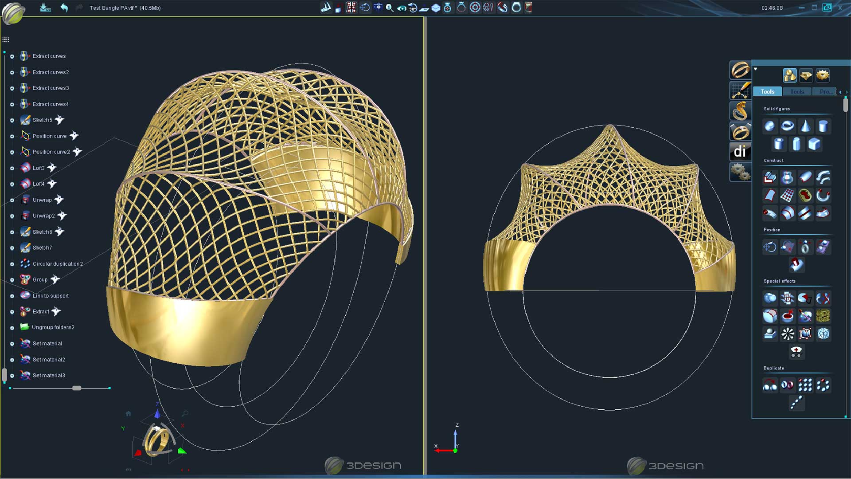The width and height of the screenshot is (851, 479).
Task: Toggle the bullet next to Set material2
Action: 12,360
